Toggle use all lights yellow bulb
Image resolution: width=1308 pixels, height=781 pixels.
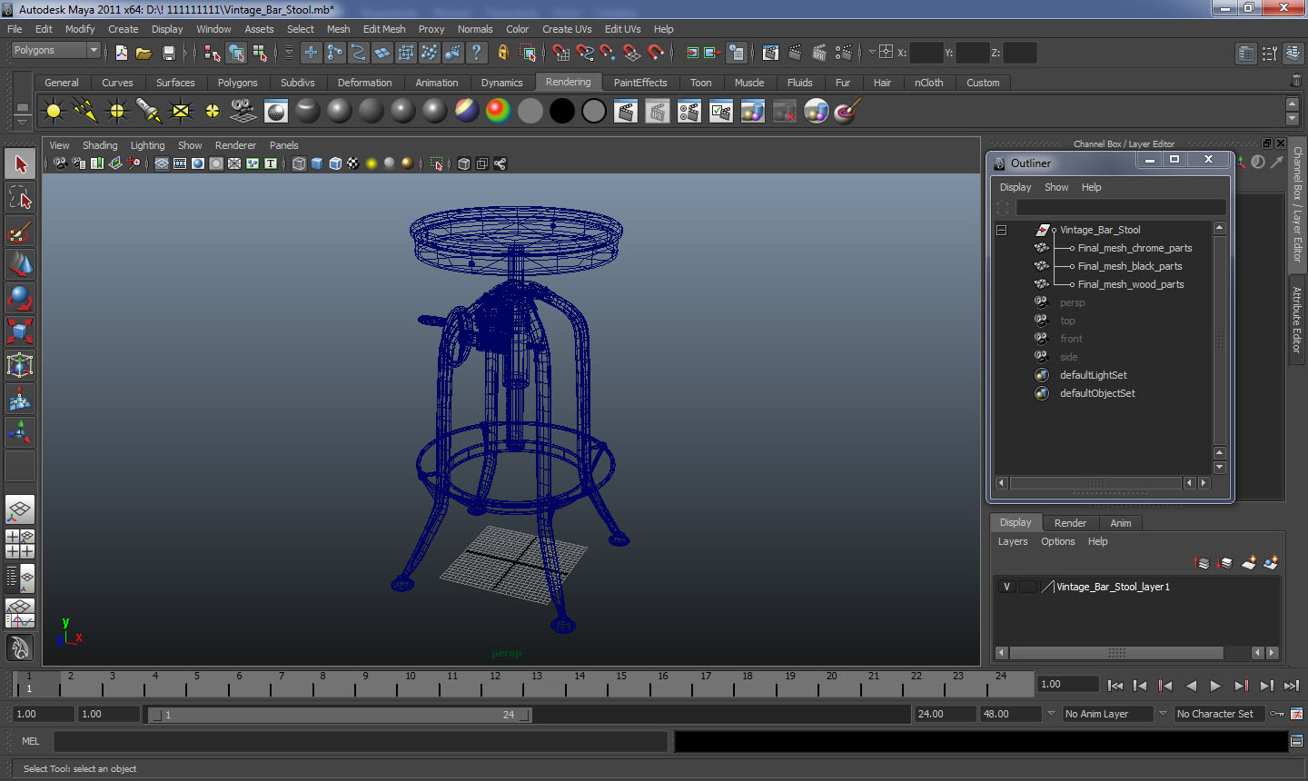[x=372, y=163]
